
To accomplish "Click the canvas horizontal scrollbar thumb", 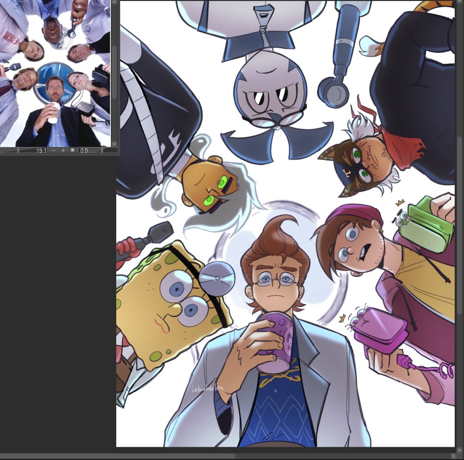I will tap(118, 456).
